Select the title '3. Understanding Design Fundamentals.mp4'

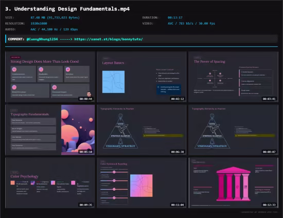67,9
